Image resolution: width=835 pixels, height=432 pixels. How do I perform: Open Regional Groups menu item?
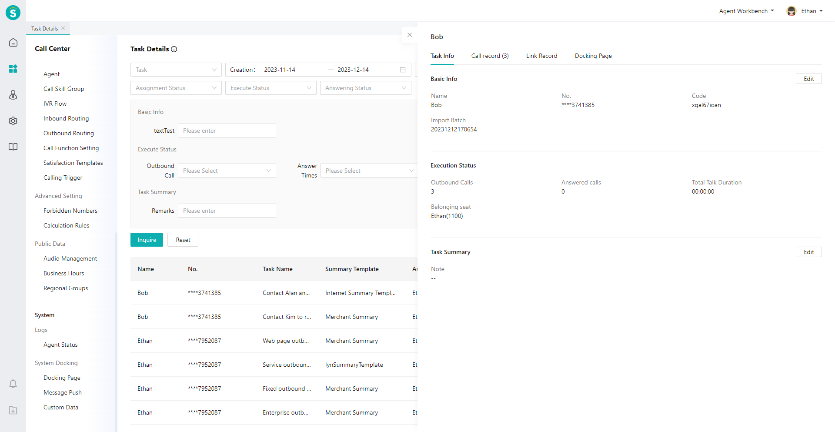tap(66, 288)
